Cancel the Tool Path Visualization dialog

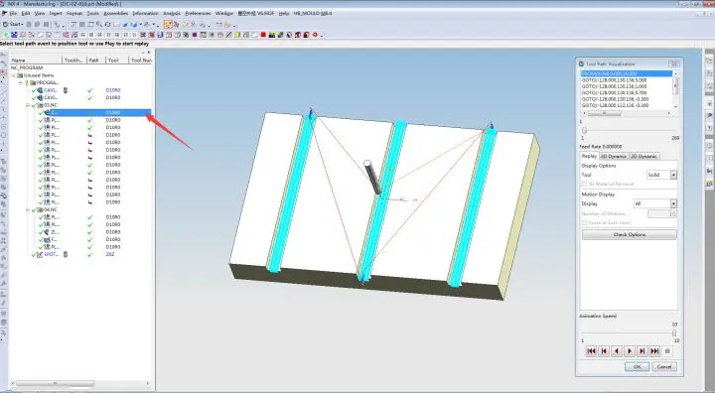664,366
